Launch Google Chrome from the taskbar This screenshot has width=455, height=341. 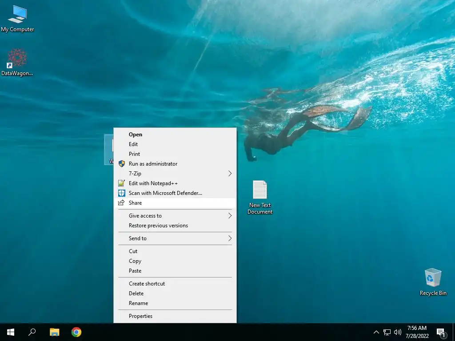click(76, 332)
